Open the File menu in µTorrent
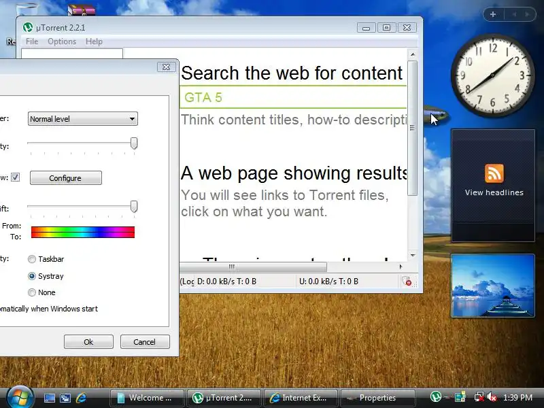 [31, 41]
